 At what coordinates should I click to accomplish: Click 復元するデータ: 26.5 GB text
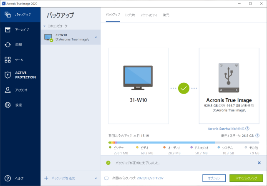(x=237, y=136)
